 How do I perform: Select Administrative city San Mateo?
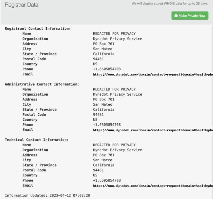tap(103, 104)
